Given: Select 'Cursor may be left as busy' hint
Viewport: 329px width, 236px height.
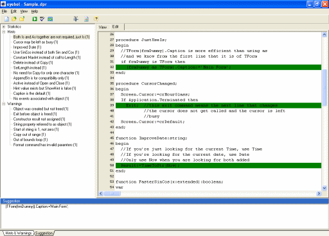Looking at the screenshot, I should coord(35,42).
